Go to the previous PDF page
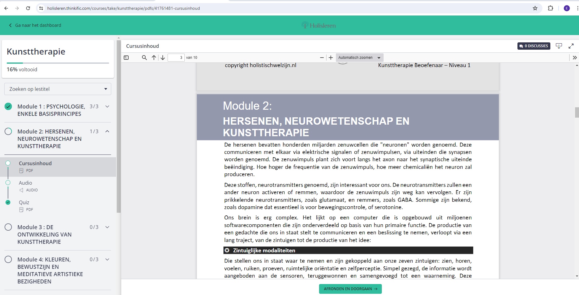579x295 pixels. click(x=154, y=57)
